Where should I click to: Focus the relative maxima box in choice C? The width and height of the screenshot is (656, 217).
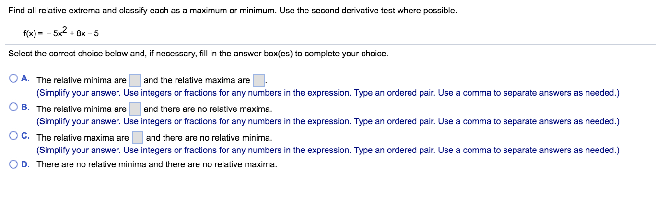pyautogui.click(x=138, y=137)
